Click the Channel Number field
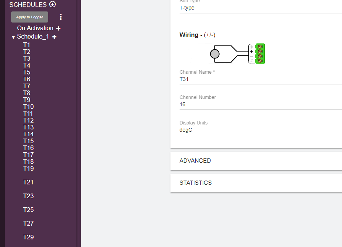 pos(260,104)
